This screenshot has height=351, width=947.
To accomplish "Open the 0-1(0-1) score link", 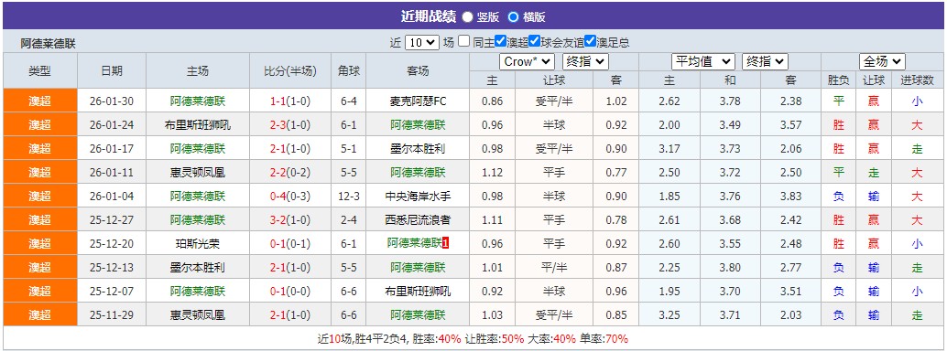I will [290, 244].
